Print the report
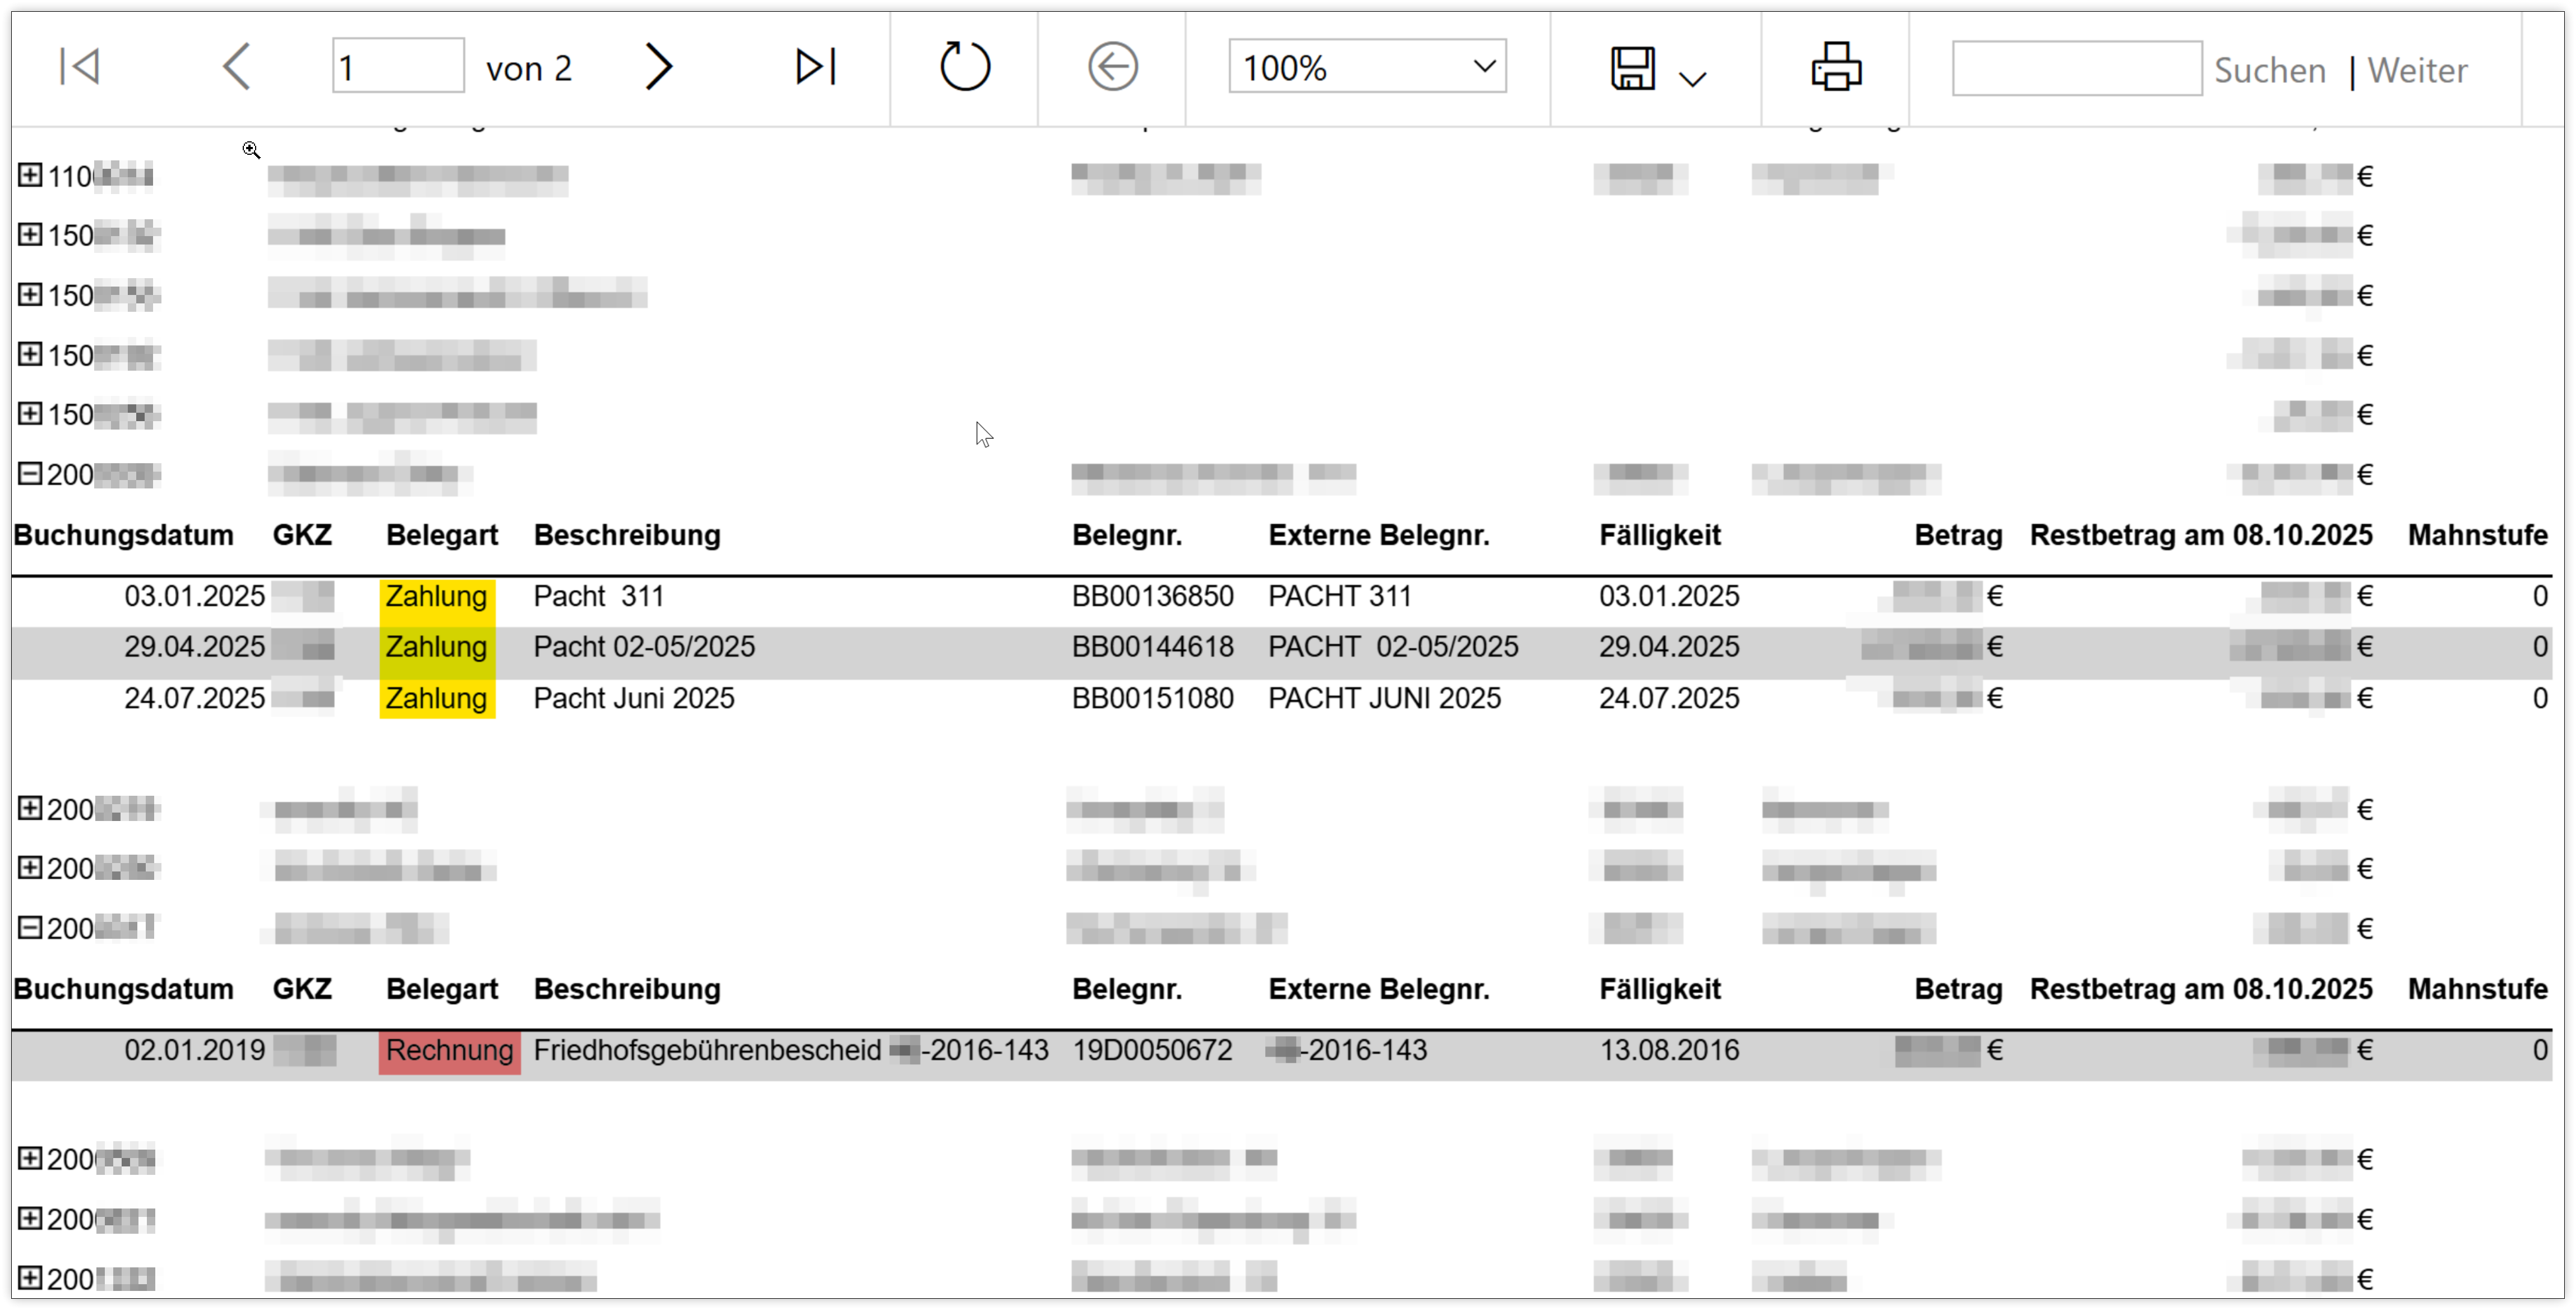 [x=1836, y=67]
